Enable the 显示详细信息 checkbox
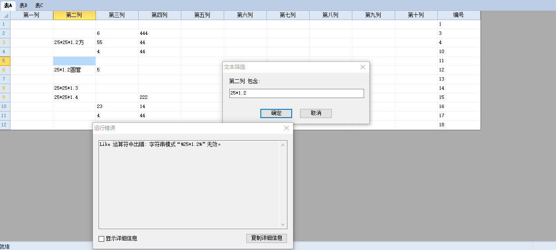The width and height of the screenshot is (556, 250). [102, 239]
